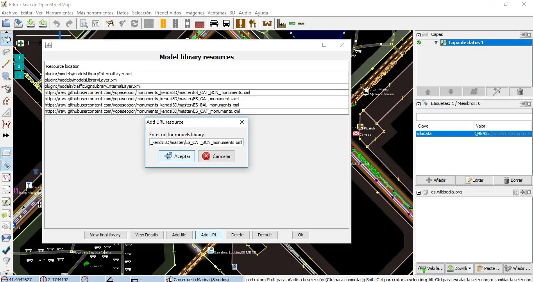
Task: Delete layer using the trash can icon
Action: click(x=520, y=92)
